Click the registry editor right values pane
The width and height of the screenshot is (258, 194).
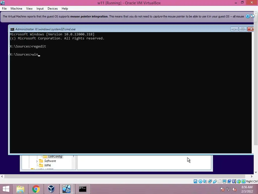click(144, 162)
